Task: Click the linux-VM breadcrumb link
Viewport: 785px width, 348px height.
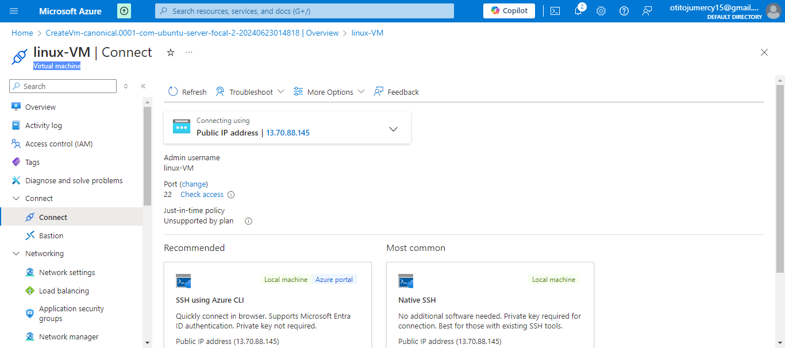Action: coord(367,33)
